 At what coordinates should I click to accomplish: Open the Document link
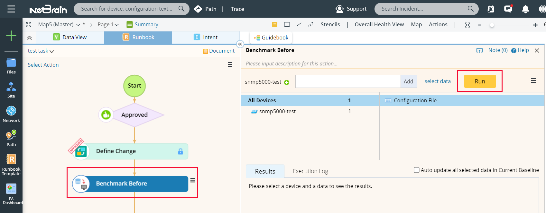click(219, 51)
